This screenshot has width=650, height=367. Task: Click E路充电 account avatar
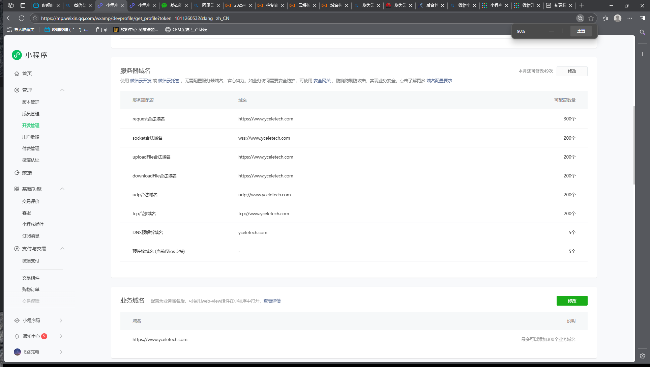(x=17, y=352)
